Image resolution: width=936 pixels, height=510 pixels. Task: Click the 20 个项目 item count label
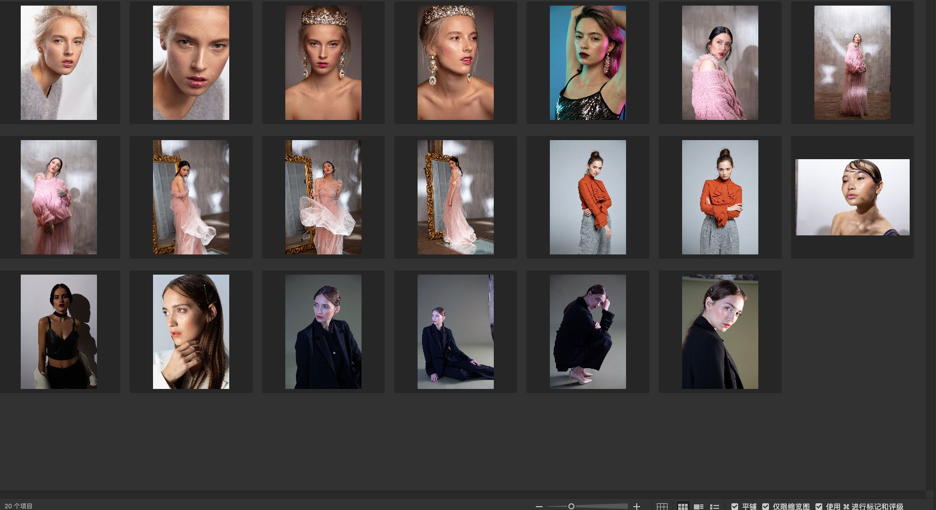click(19, 506)
